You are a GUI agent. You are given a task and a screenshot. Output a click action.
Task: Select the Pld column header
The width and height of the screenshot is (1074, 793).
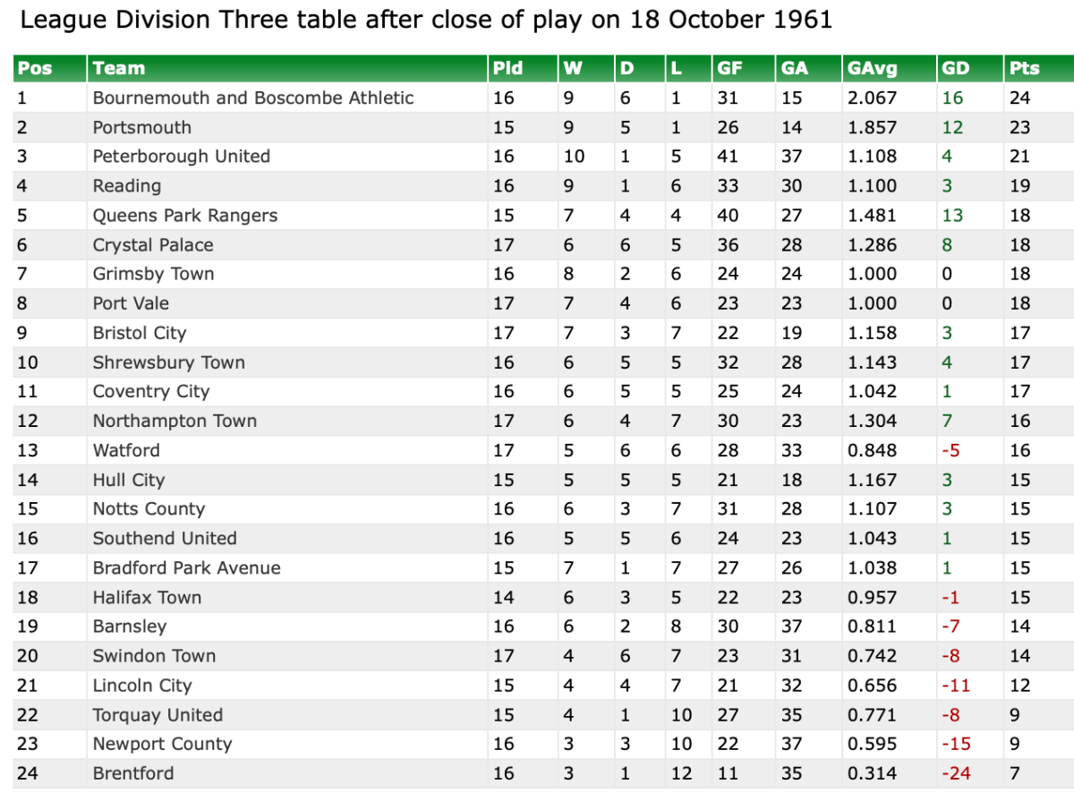507,68
